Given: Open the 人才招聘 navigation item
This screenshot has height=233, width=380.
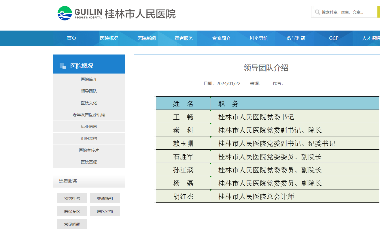Looking at the screenshot, I should click(371, 38).
